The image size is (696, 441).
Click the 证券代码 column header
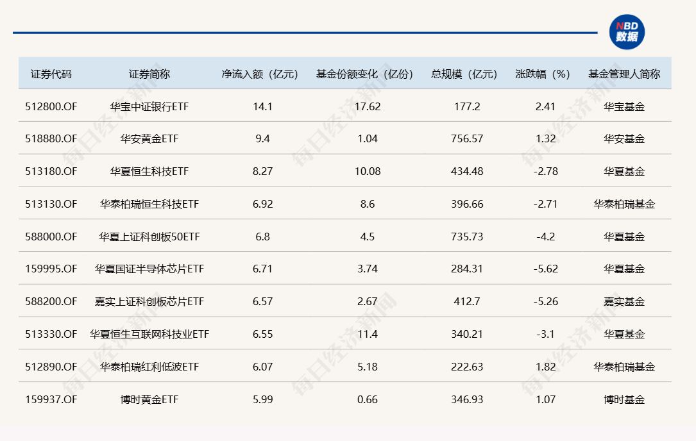pos(51,74)
